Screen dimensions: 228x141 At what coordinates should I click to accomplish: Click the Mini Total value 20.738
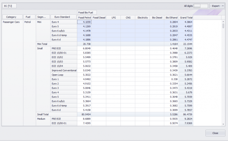[x=84, y=44]
